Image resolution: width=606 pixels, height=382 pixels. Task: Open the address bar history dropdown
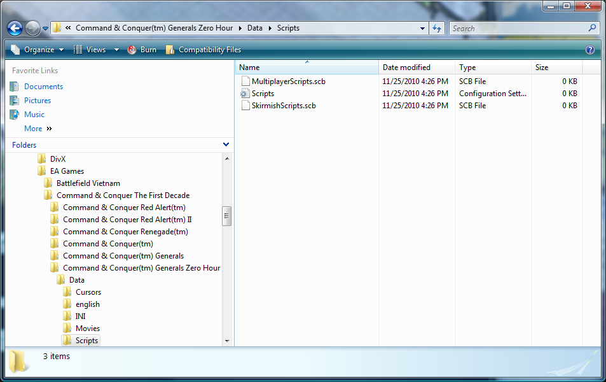click(423, 28)
